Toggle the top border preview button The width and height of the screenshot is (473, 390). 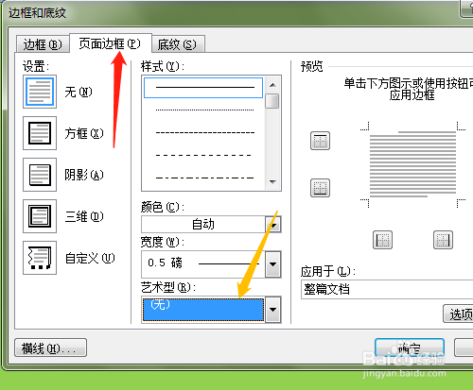[320, 141]
